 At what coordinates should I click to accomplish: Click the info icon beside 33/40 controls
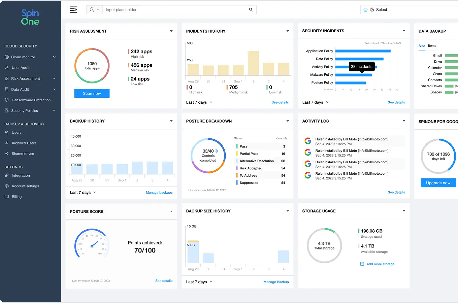coord(216,151)
